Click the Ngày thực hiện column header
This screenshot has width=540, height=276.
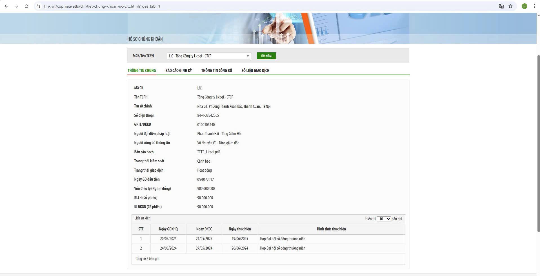(x=240, y=229)
